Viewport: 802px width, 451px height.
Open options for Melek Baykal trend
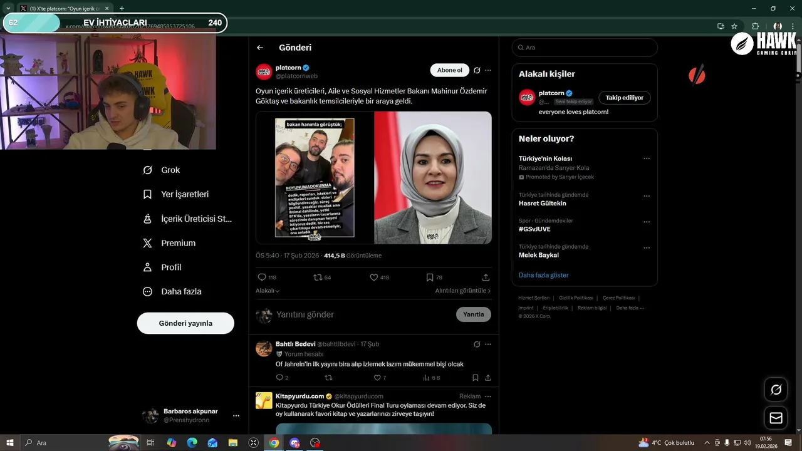coord(647,247)
